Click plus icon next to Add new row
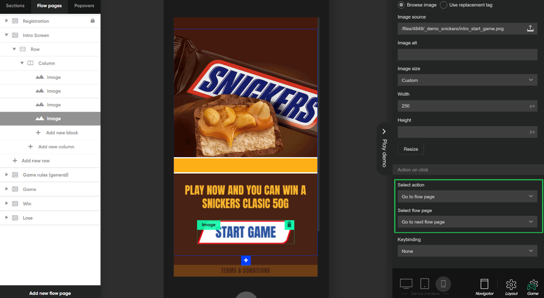This screenshot has width=544, height=298. 15,160
